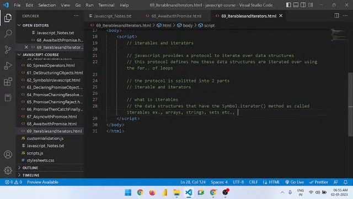Viewport: 353px width, 199px height.
Task: Open the Accounts icon in activity bar
Action: click(8, 155)
